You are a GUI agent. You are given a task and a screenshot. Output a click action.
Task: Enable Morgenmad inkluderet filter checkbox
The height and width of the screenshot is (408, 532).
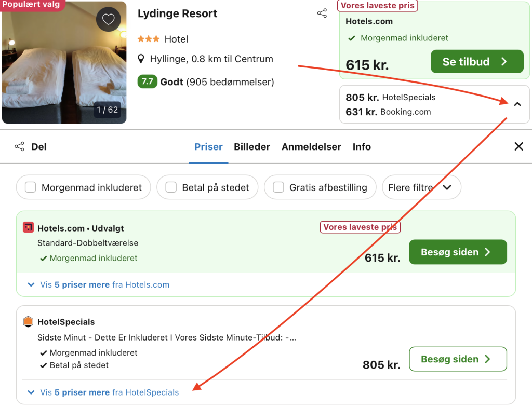[x=31, y=187]
